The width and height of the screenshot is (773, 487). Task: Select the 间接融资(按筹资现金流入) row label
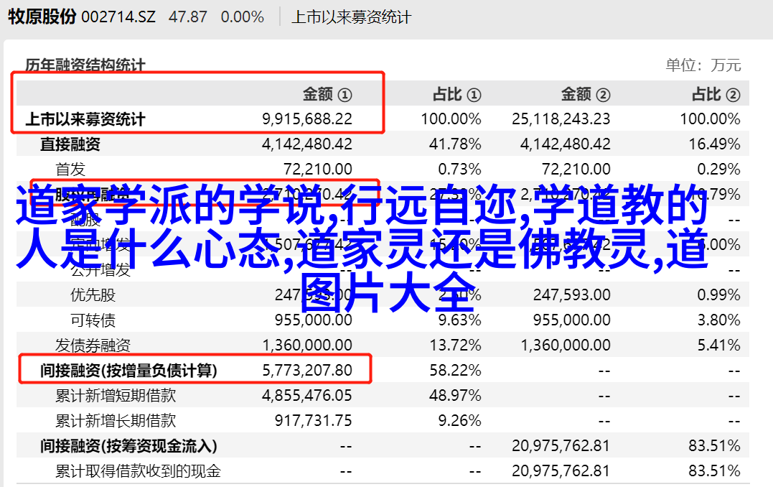(x=128, y=446)
